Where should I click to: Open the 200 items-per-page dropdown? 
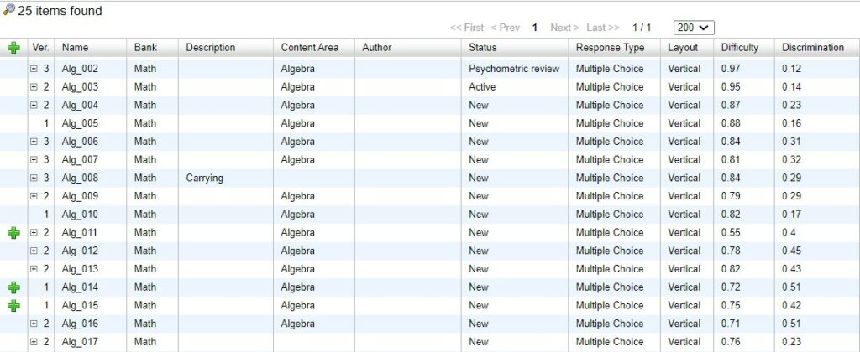[x=694, y=28]
